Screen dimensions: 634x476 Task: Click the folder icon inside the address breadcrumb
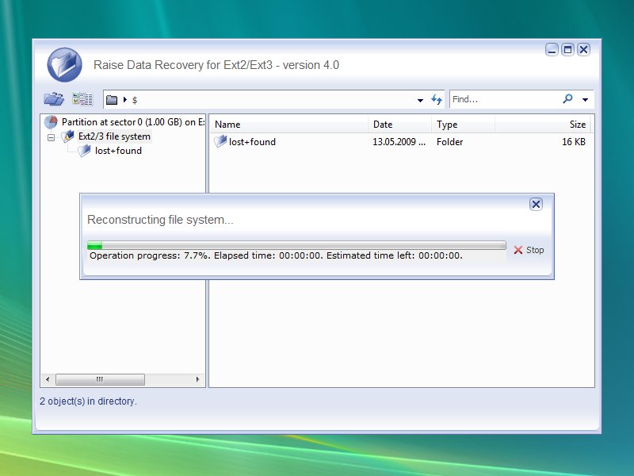click(111, 99)
